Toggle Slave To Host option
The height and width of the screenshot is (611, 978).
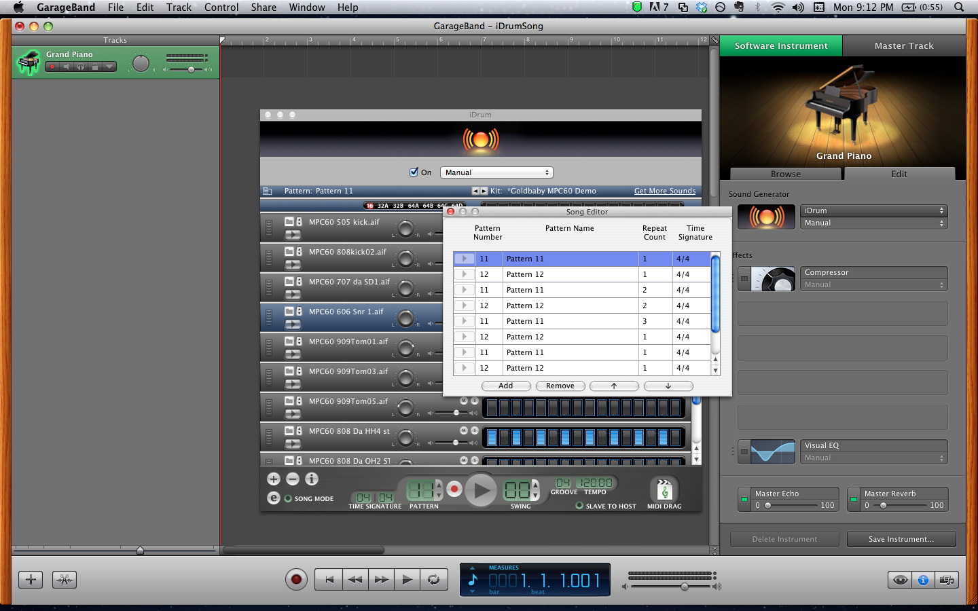point(579,506)
